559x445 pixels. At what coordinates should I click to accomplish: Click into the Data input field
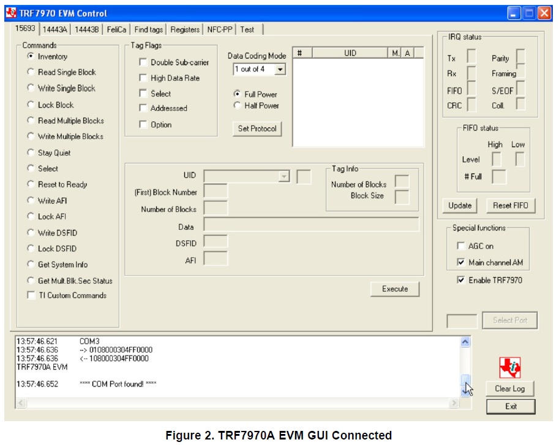(x=311, y=225)
